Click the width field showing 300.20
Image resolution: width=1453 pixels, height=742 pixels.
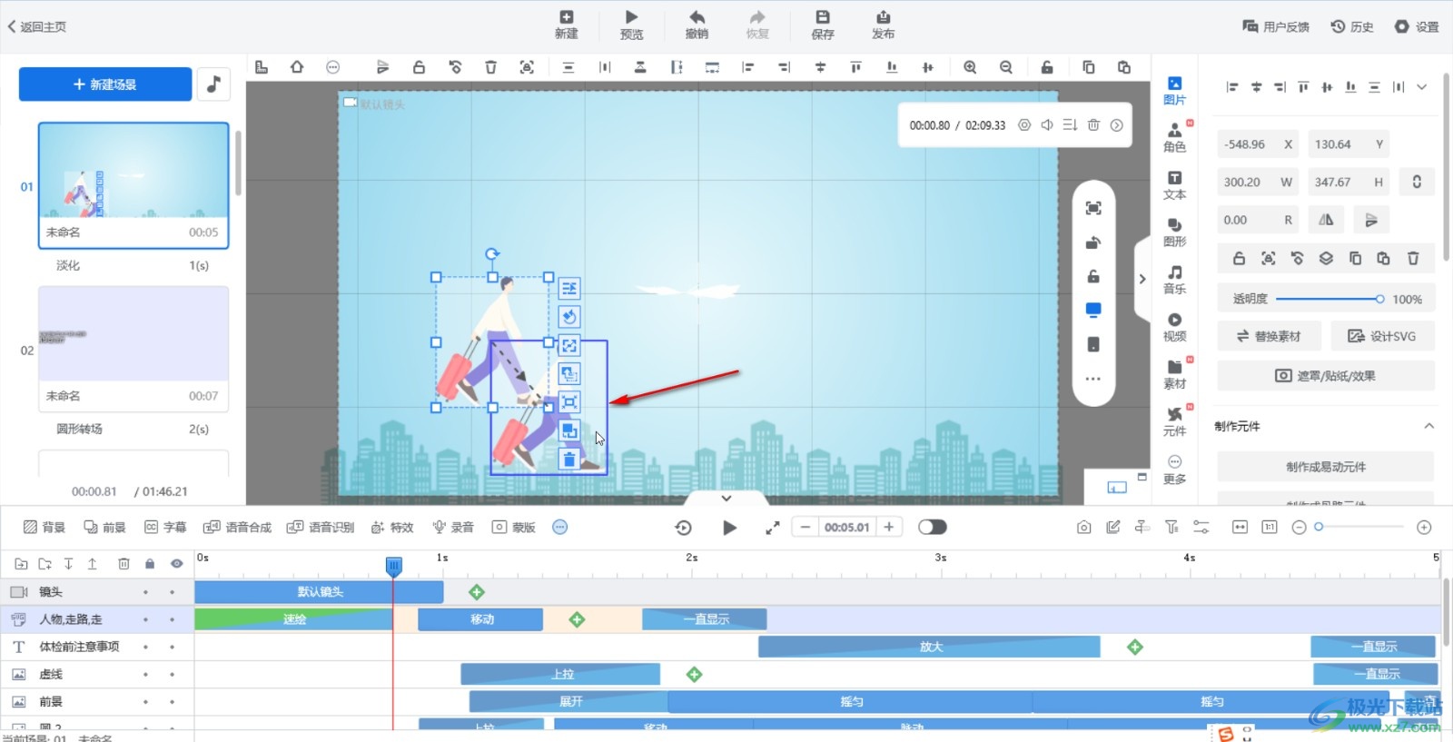(x=1258, y=182)
